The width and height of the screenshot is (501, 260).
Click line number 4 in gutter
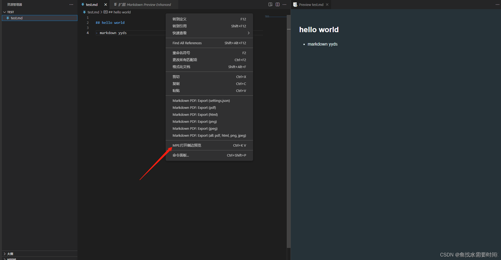click(88, 33)
